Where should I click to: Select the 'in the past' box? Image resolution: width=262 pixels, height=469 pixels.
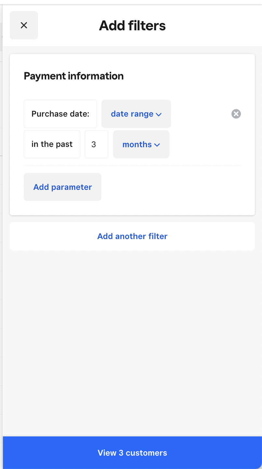pos(52,144)
